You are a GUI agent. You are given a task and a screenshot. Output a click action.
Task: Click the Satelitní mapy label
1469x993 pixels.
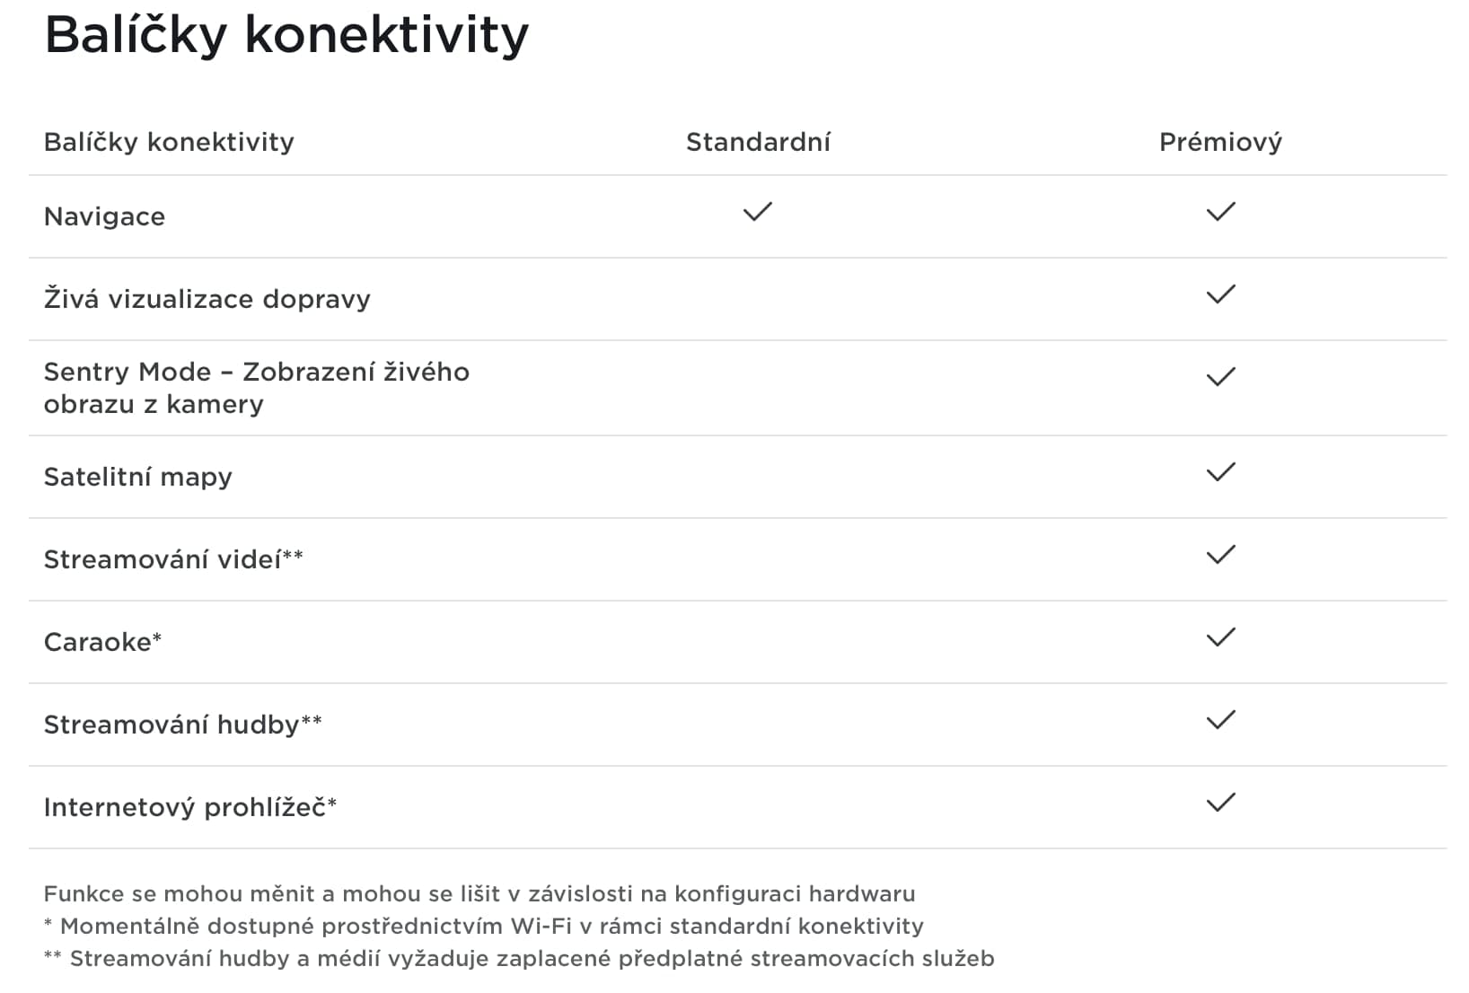[x=137, y=477]
